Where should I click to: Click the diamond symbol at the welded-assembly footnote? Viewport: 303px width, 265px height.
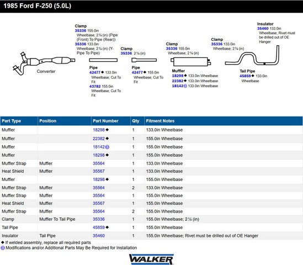(3, 242)
